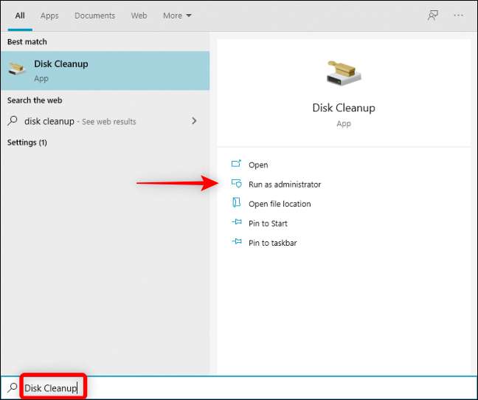Open the three-dot options menu
The height and width of the screenshot is (400, 478).
(460, 15)
